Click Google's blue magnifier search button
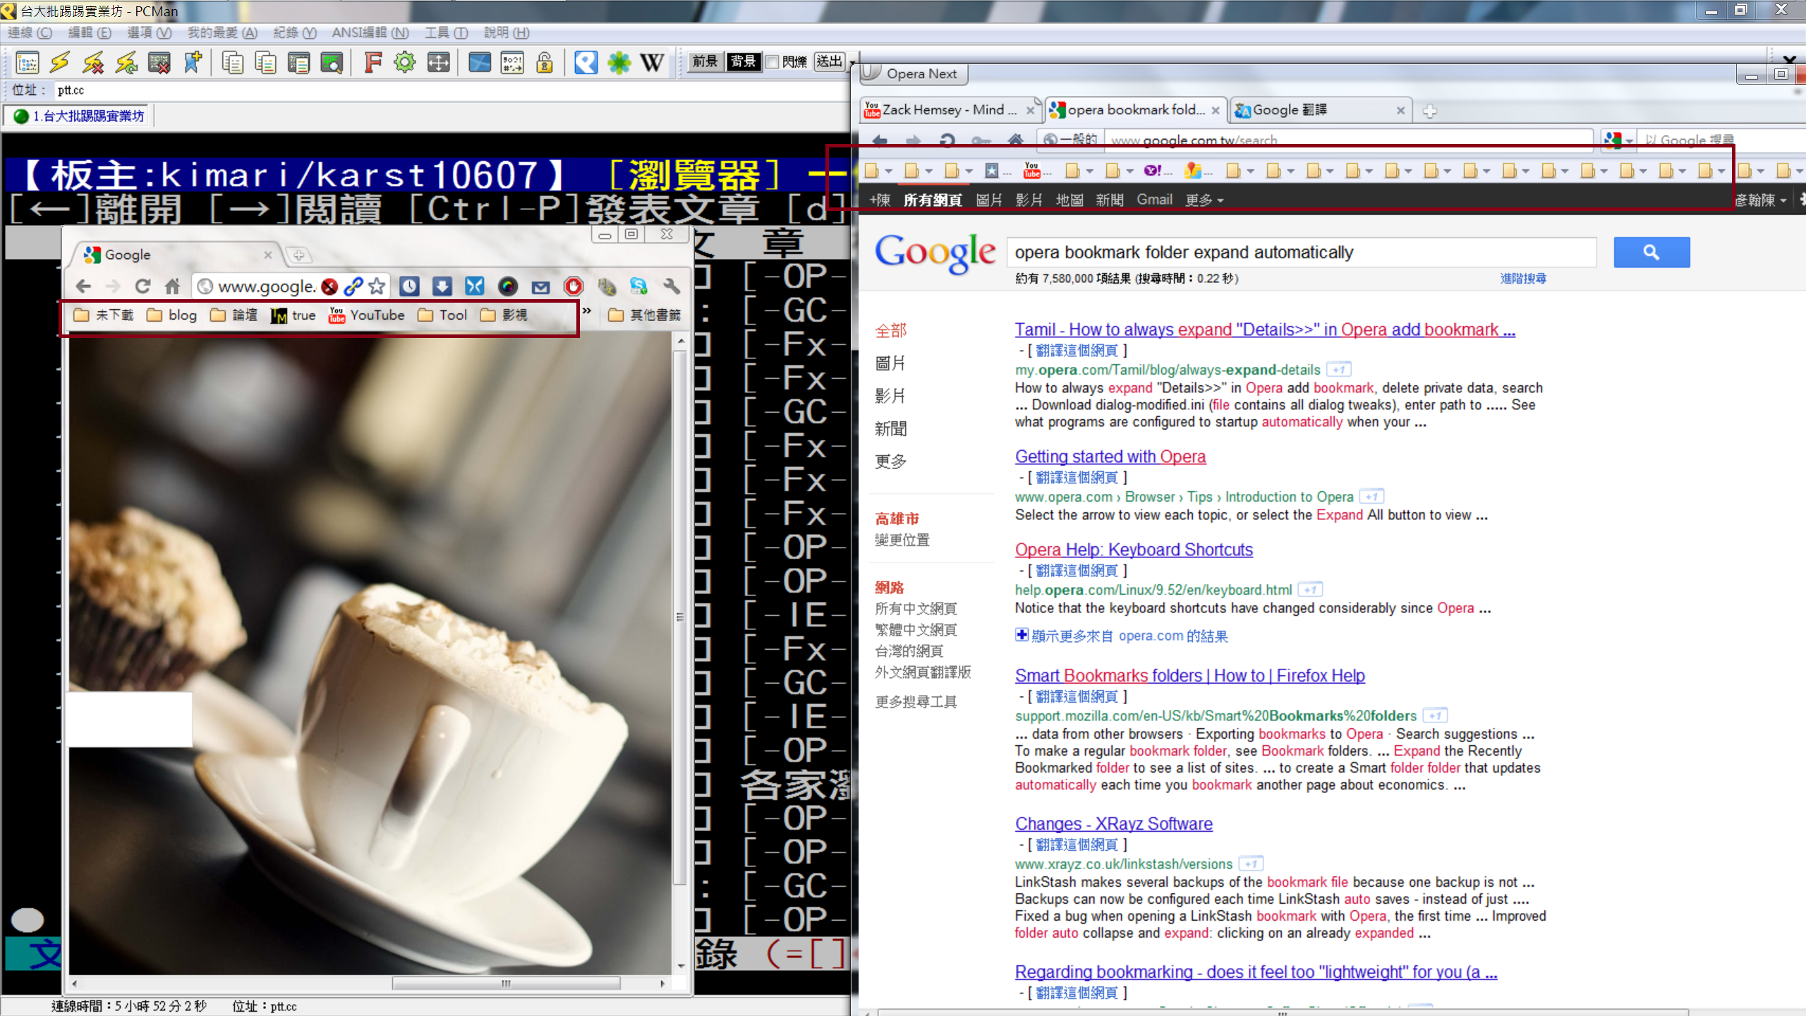 click(x=1651, y=253)
